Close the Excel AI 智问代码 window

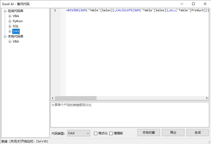(205, 4)
